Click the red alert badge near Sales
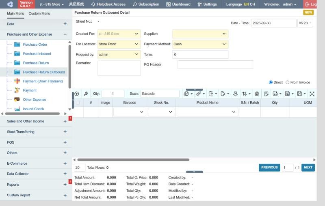This screenshot has width=325, height=206. tap(70, 118)
